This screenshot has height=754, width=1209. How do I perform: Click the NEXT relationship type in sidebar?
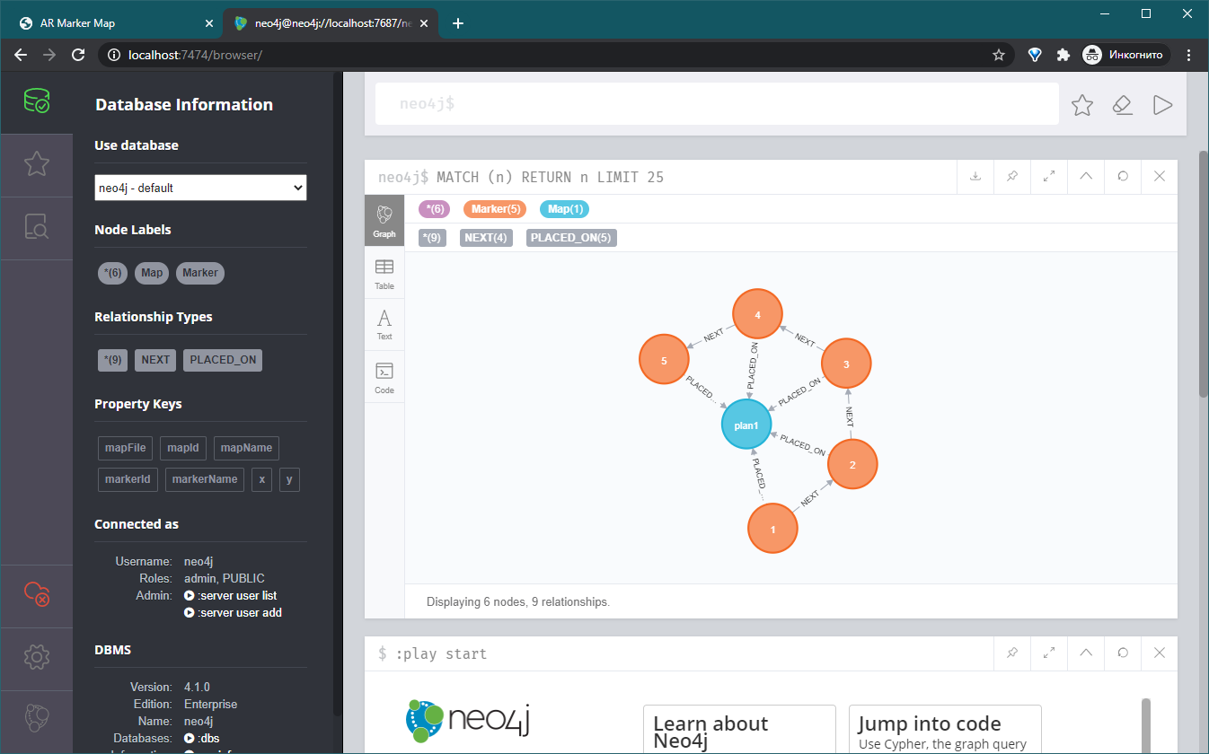point(155,360)
